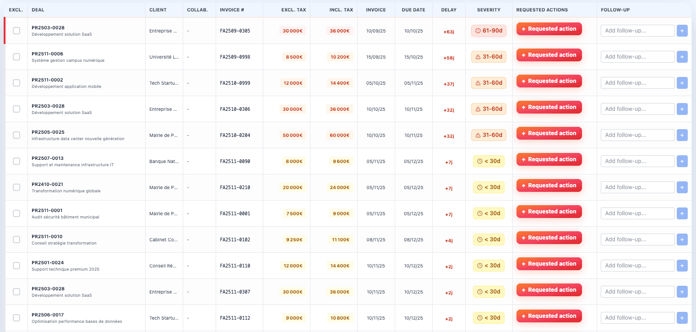Click the follow-up input field for invoice FA2511-0110
The height and width of the screenshot is (332, 696).
coord(637,266)
